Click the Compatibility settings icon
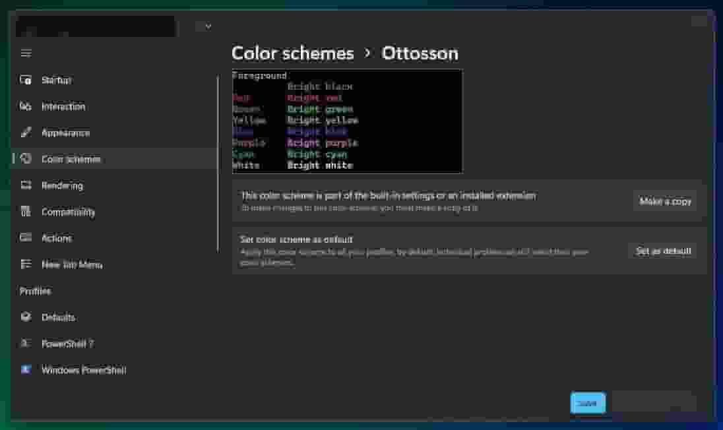Screen dimensions: 723x430 (x=25, y=212)
